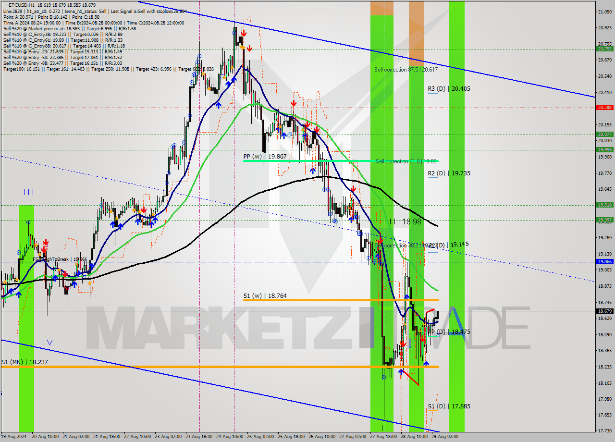
Task: Click the red 20.288 price tag
Action: click(x=604, y=108)
